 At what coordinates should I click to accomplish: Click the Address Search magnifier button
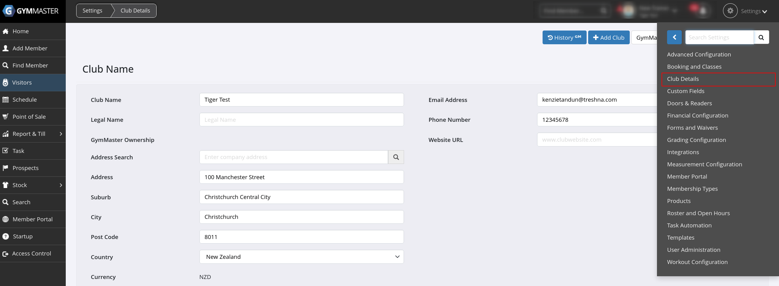tap(396, 157)
